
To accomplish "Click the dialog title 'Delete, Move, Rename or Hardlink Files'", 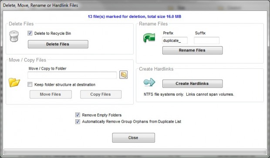I will pos(40,5).
